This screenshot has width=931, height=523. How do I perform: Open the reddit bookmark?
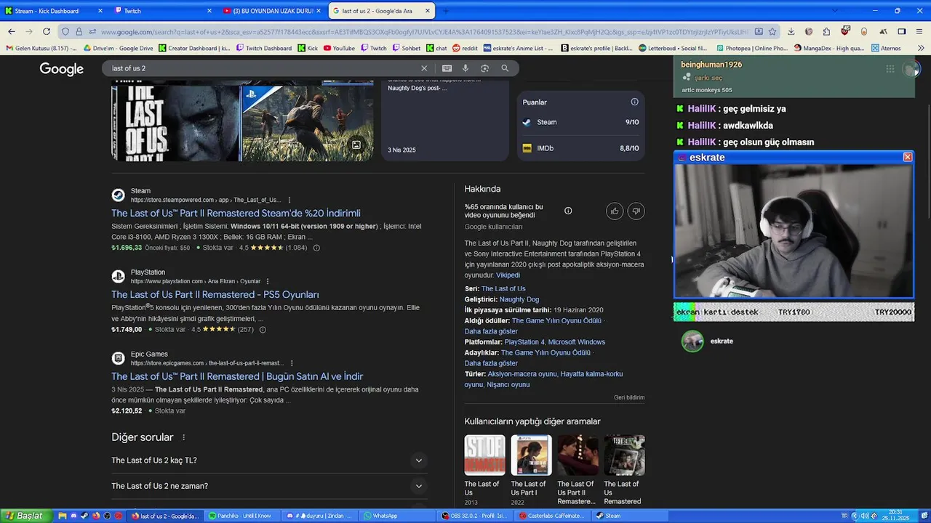[x=465, y=48]
